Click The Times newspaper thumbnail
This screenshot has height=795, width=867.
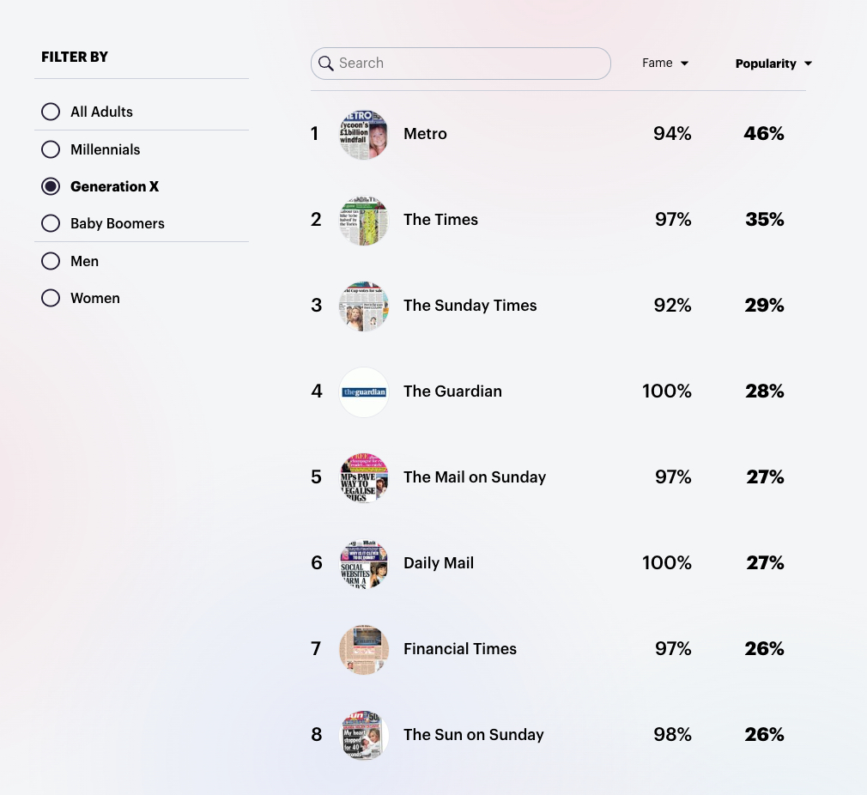[x=364, y=221]
